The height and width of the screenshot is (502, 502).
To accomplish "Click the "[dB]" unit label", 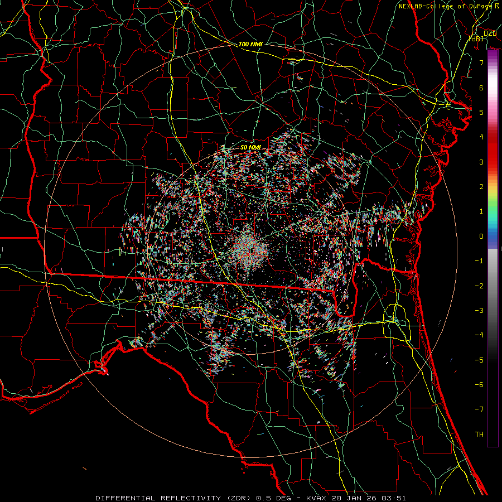I will pyautogui.click(x=476, y=38).
